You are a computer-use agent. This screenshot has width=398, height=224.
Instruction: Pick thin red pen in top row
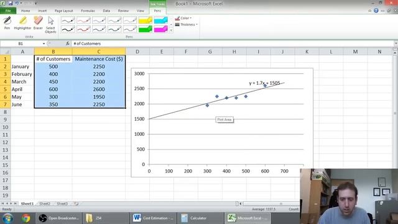click(83, 20)
